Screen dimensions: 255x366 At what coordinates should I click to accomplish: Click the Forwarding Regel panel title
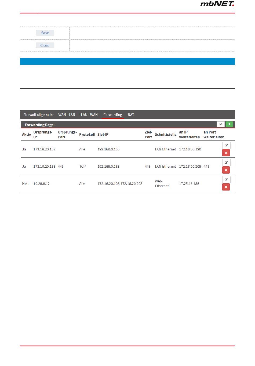[x=40, y=125]
